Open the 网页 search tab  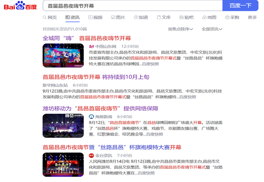(50, 17)
